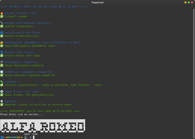Click the check mark beside apache2 σταματημένο

pos(2,26)
